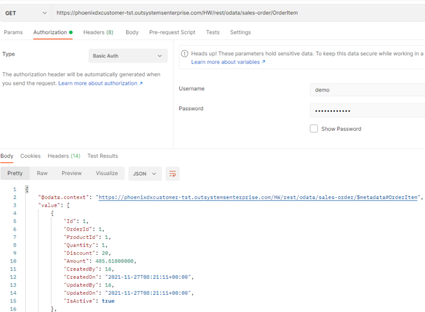Follow the Learn more about variables link
The image size is (425, 312).
coord(228,62)
